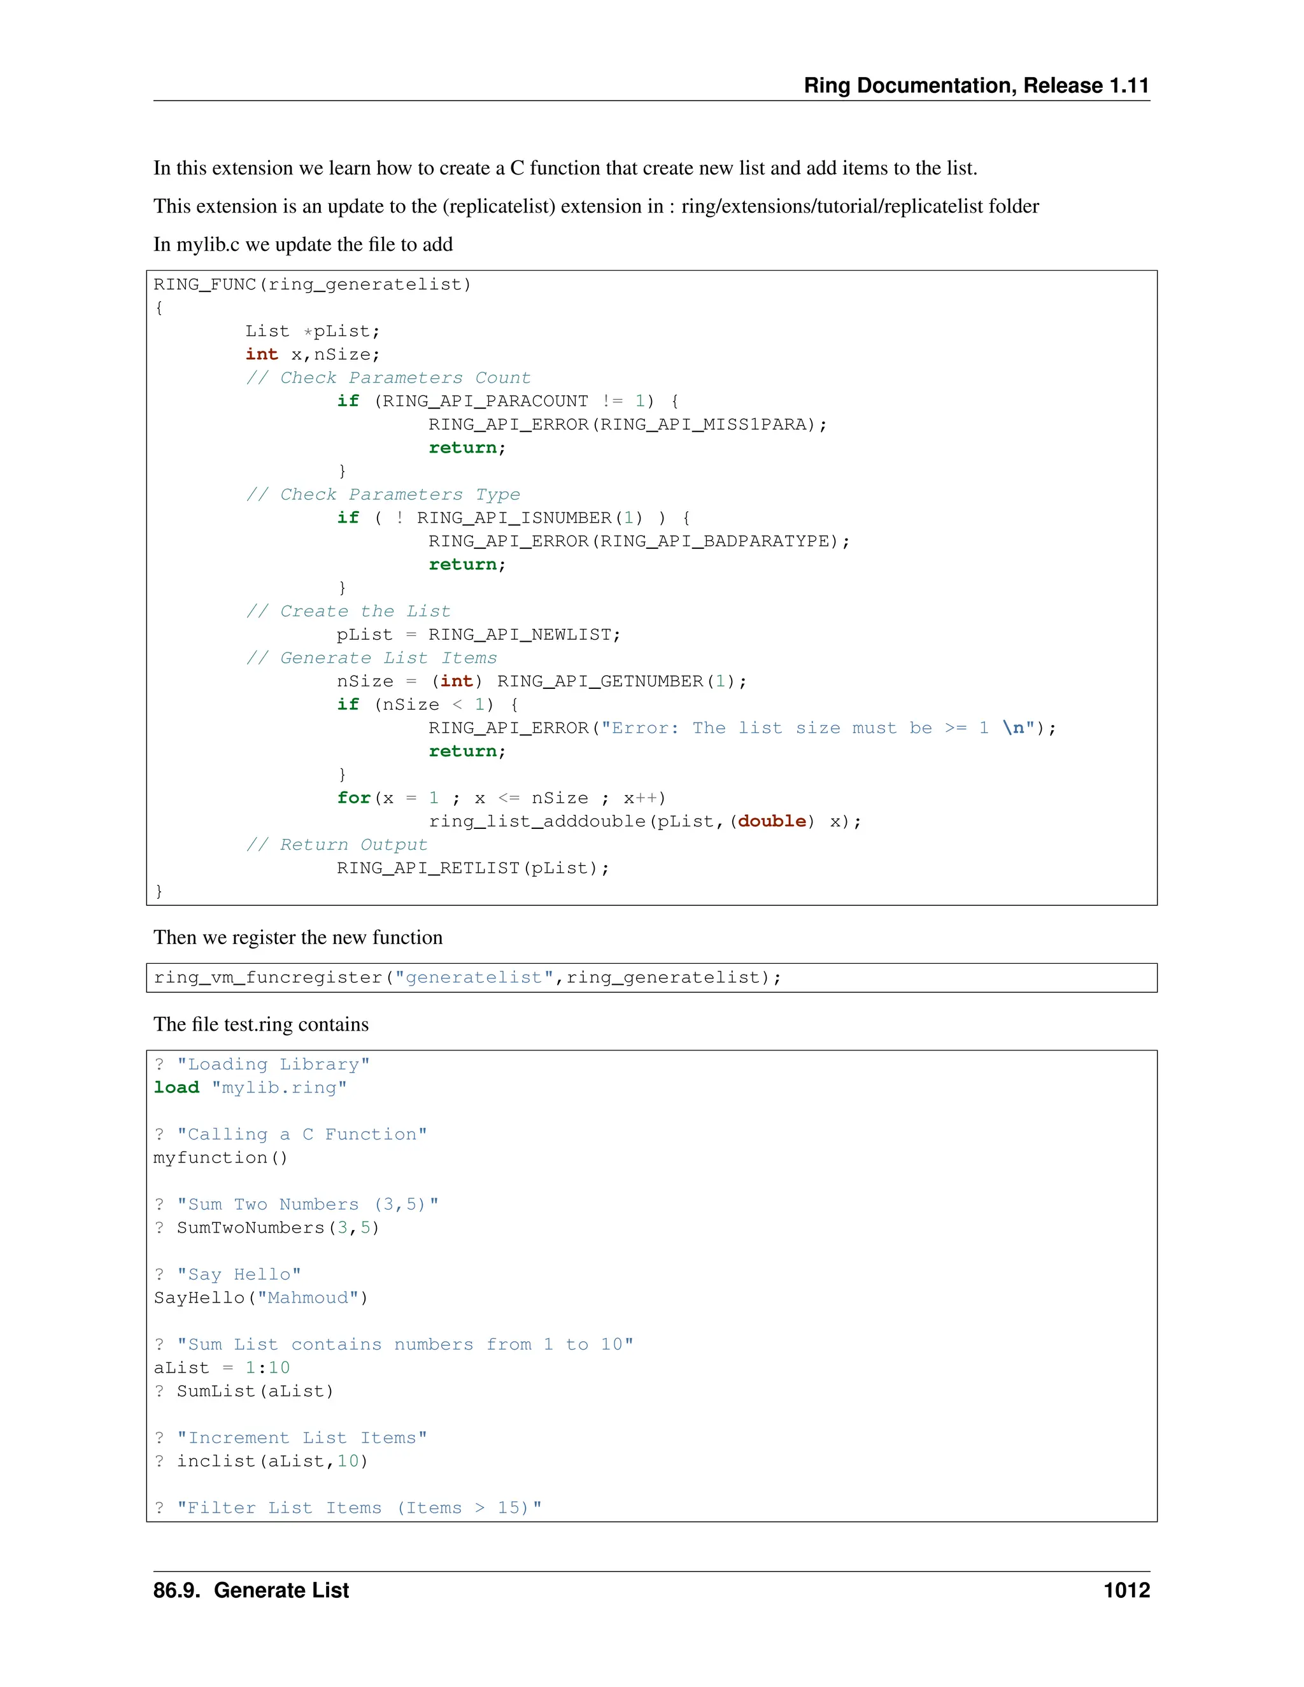Click page number 1012 in the footer

[1126, 1590]
